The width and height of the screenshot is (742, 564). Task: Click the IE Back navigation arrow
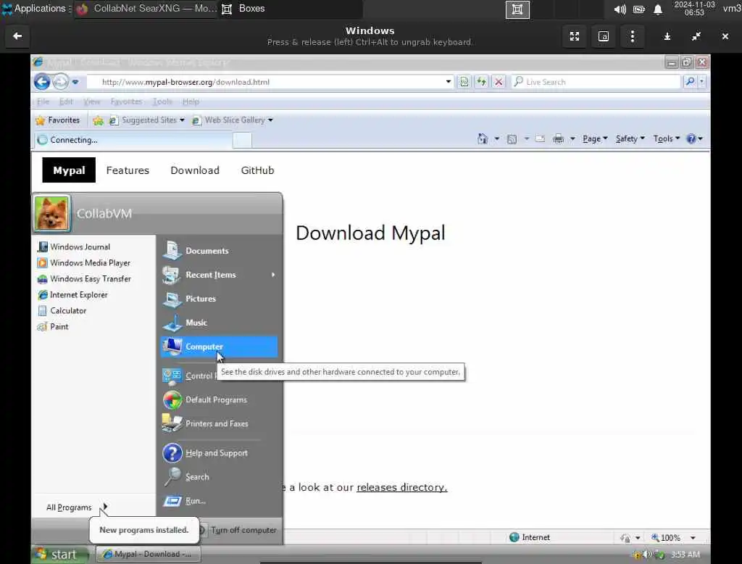(42, 82)
